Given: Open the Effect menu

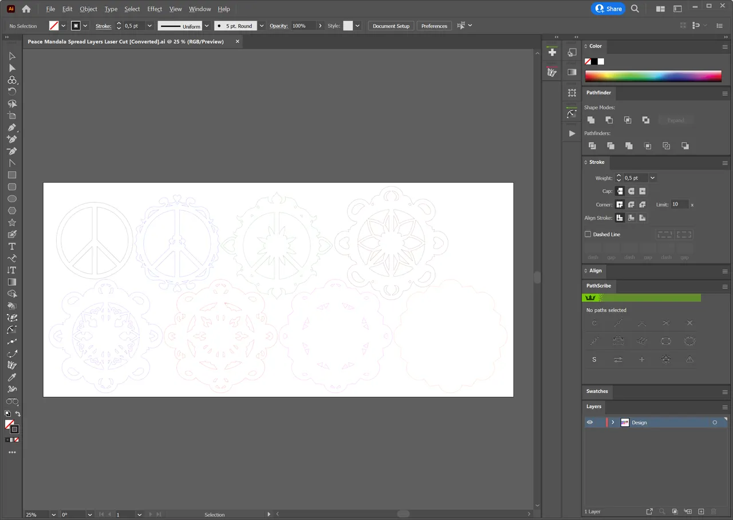Looking at the screenshot, I should [155, 9].
